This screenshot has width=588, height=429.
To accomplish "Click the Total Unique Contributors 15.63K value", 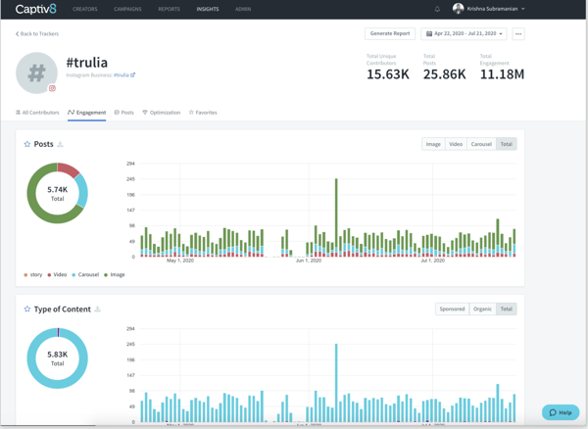I will tap(388, 74).
